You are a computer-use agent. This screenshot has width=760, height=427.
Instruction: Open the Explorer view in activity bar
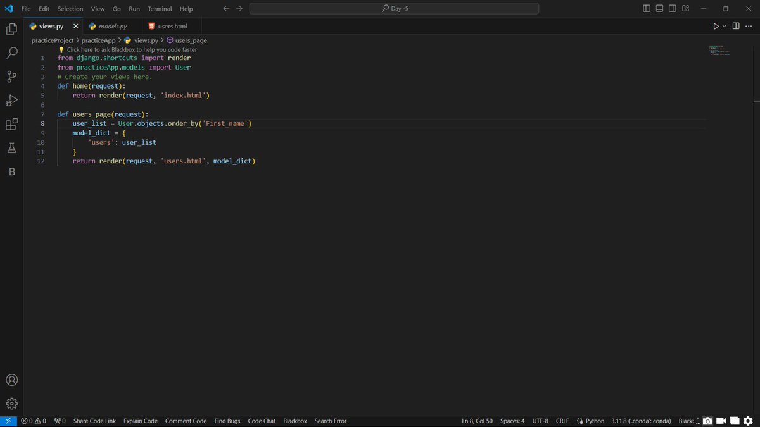point(11,29)
